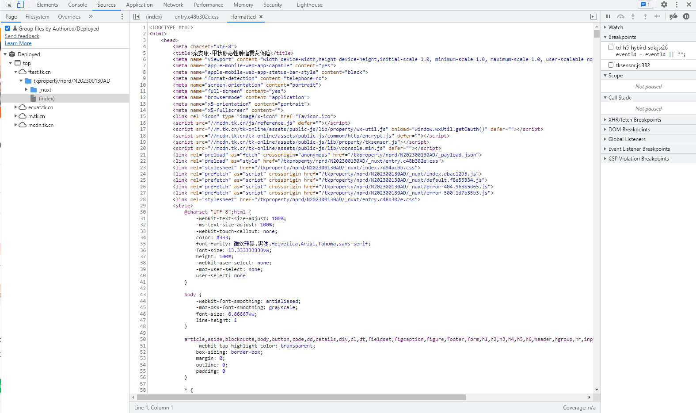Click the Send feedback link
Image resolution: width=696 pixels, height=413 pixels.
click(22, 36)
